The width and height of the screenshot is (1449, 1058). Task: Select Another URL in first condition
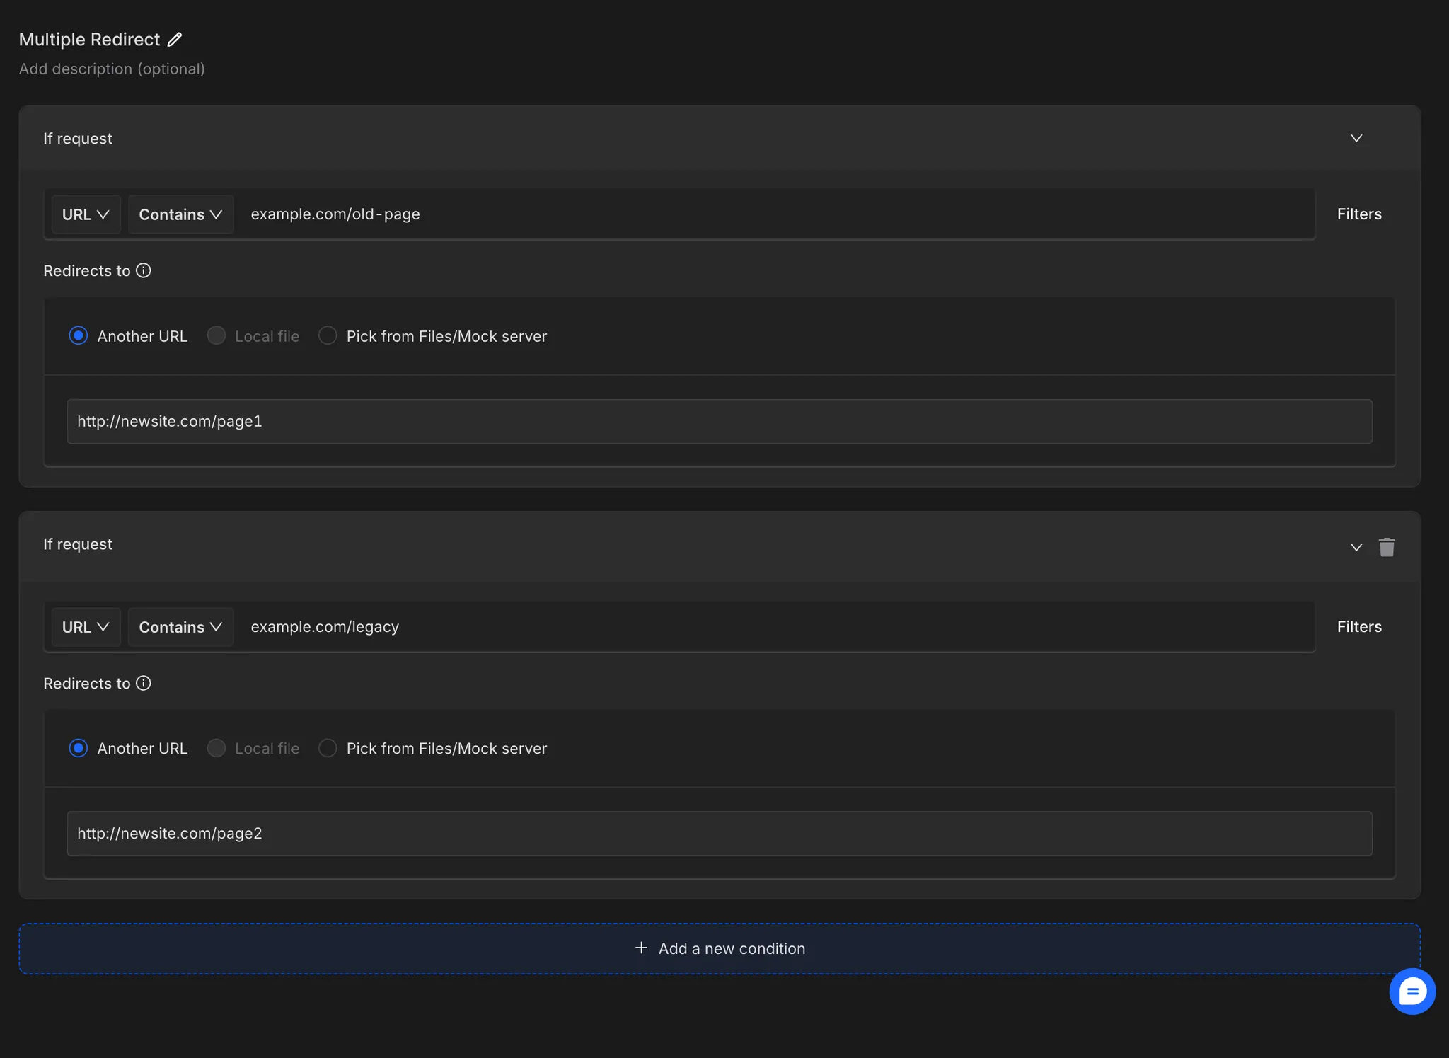(79, 335)
